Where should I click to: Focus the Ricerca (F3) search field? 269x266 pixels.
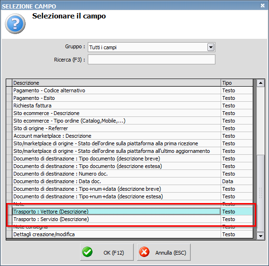(x=151, y=59)
